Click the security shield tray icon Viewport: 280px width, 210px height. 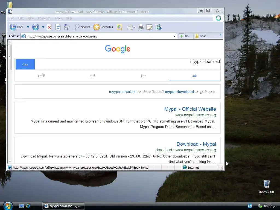pos(260,206)
